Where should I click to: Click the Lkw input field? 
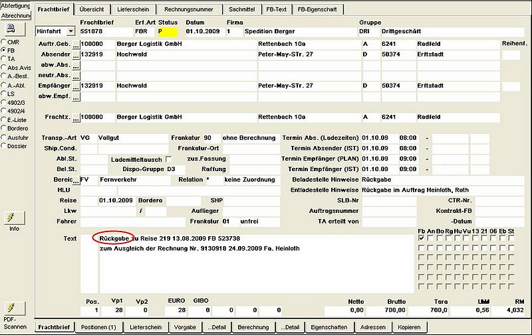click(x=108, y=211)
